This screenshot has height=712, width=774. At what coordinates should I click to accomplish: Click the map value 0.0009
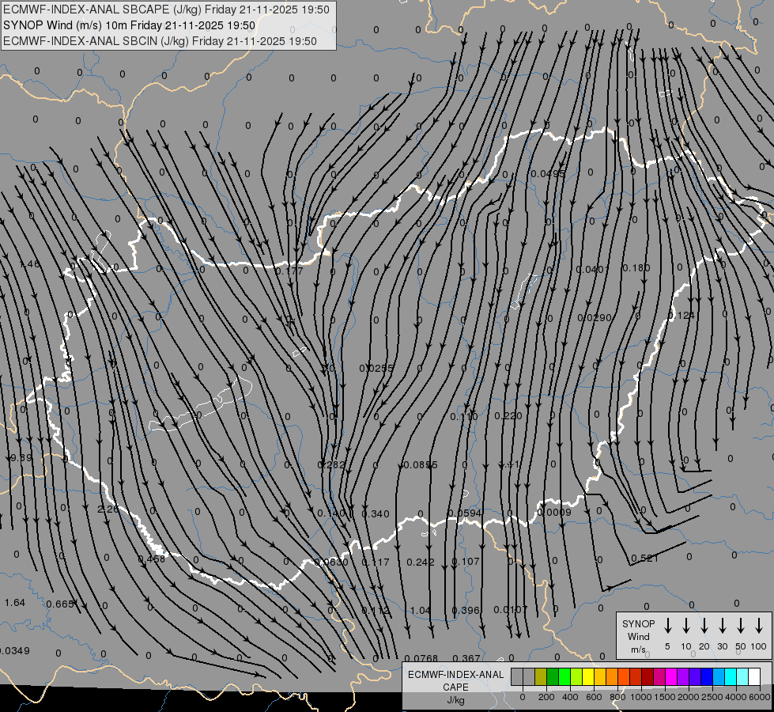pos(554,512)
